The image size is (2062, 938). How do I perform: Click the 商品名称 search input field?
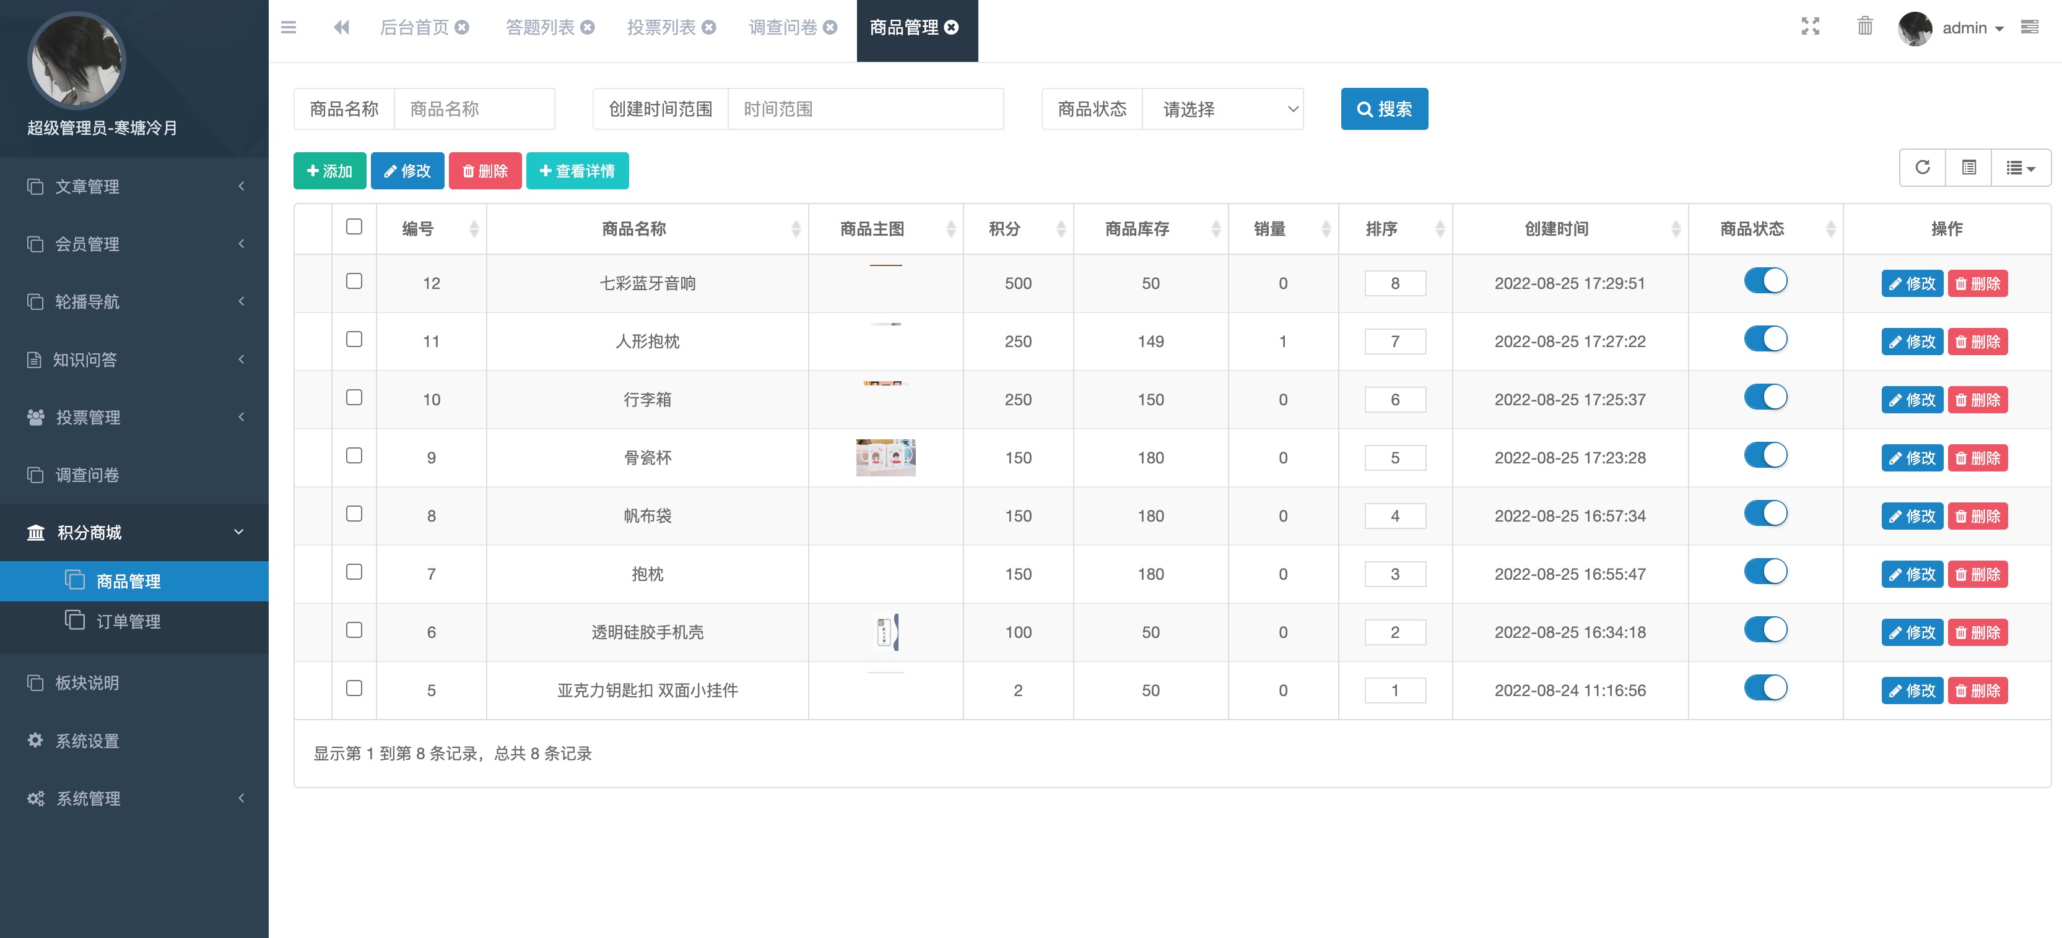pos(474,110)
